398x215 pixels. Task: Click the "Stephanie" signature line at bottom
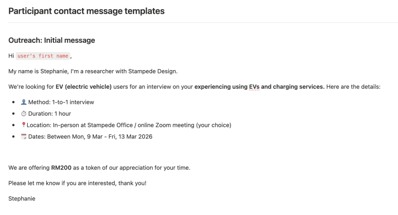22,198
